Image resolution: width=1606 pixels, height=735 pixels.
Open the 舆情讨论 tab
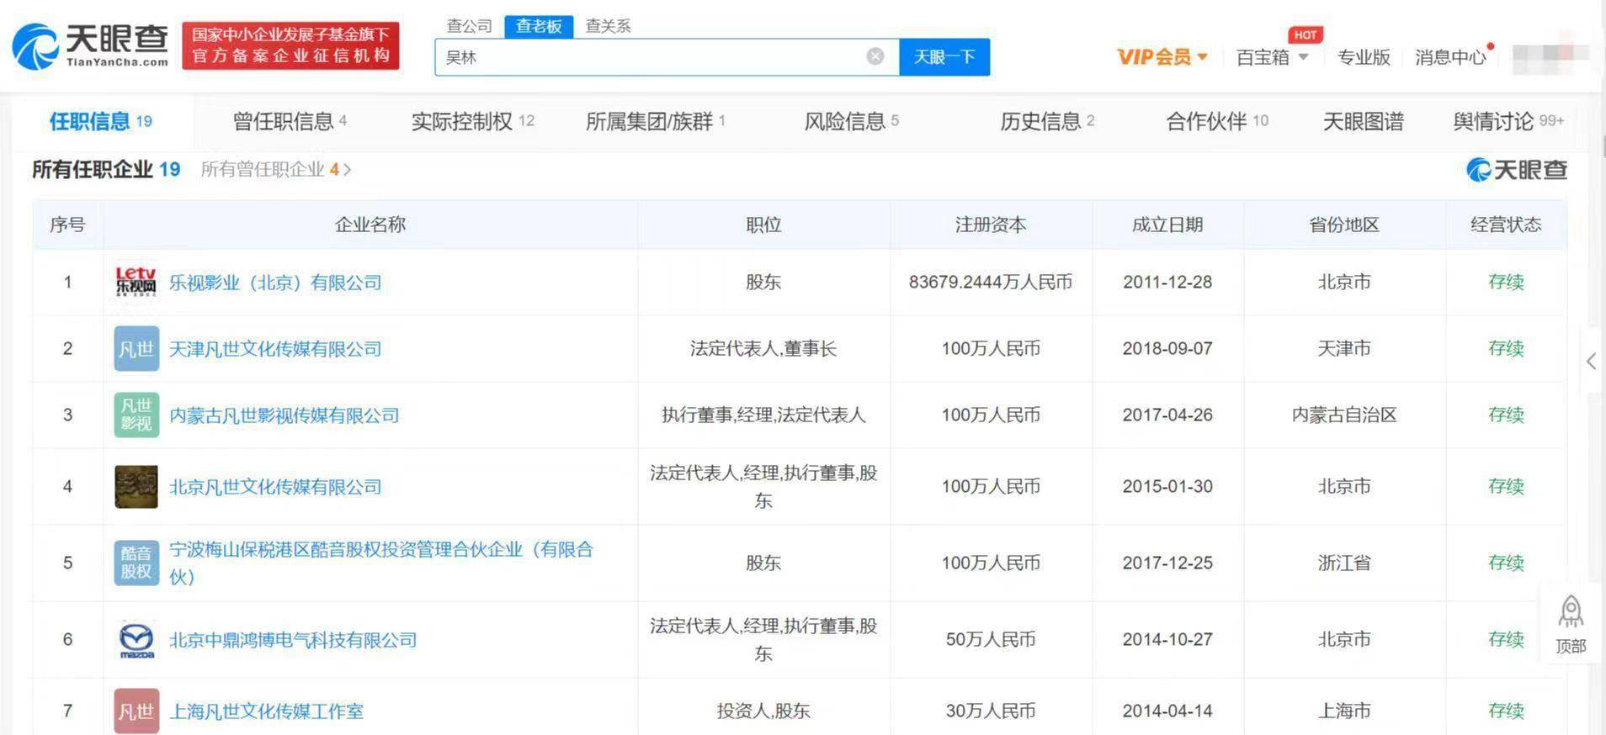point(1508,121)
